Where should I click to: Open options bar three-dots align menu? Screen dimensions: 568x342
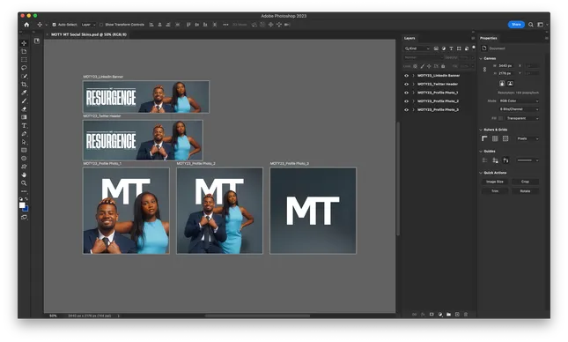pos(225,25)
